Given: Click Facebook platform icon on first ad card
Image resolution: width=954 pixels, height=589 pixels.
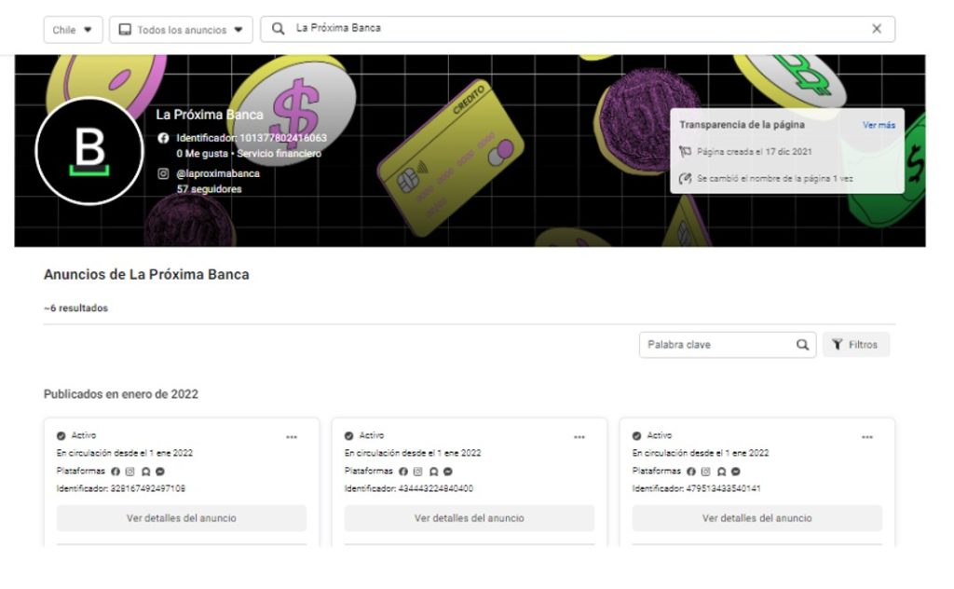Looking at the screenshot, I should click(116, 472).
